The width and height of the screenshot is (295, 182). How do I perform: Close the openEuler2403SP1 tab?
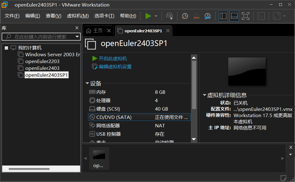point(168,30)
